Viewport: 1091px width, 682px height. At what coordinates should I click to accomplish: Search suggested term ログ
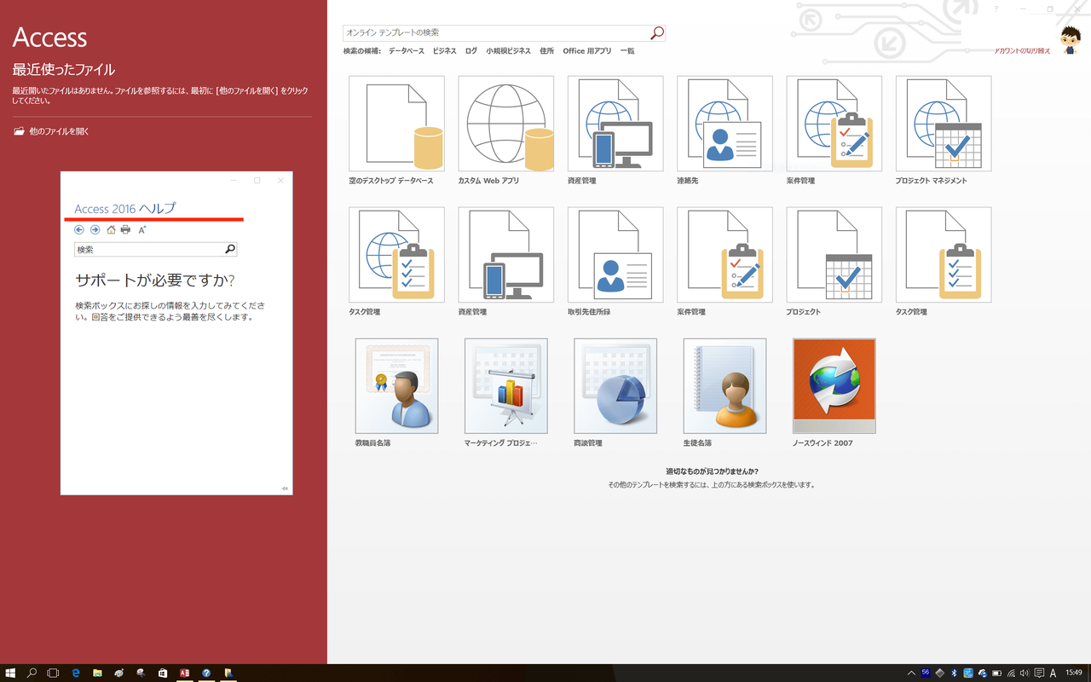tap(471, 51)
